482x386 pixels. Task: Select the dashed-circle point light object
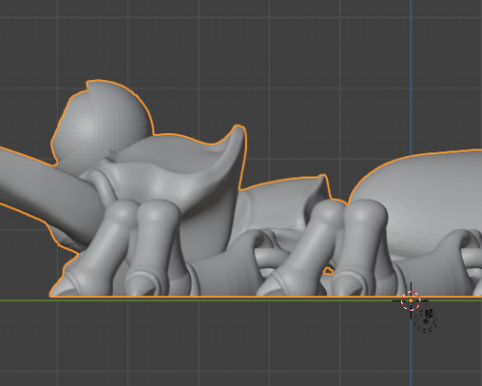425,320
